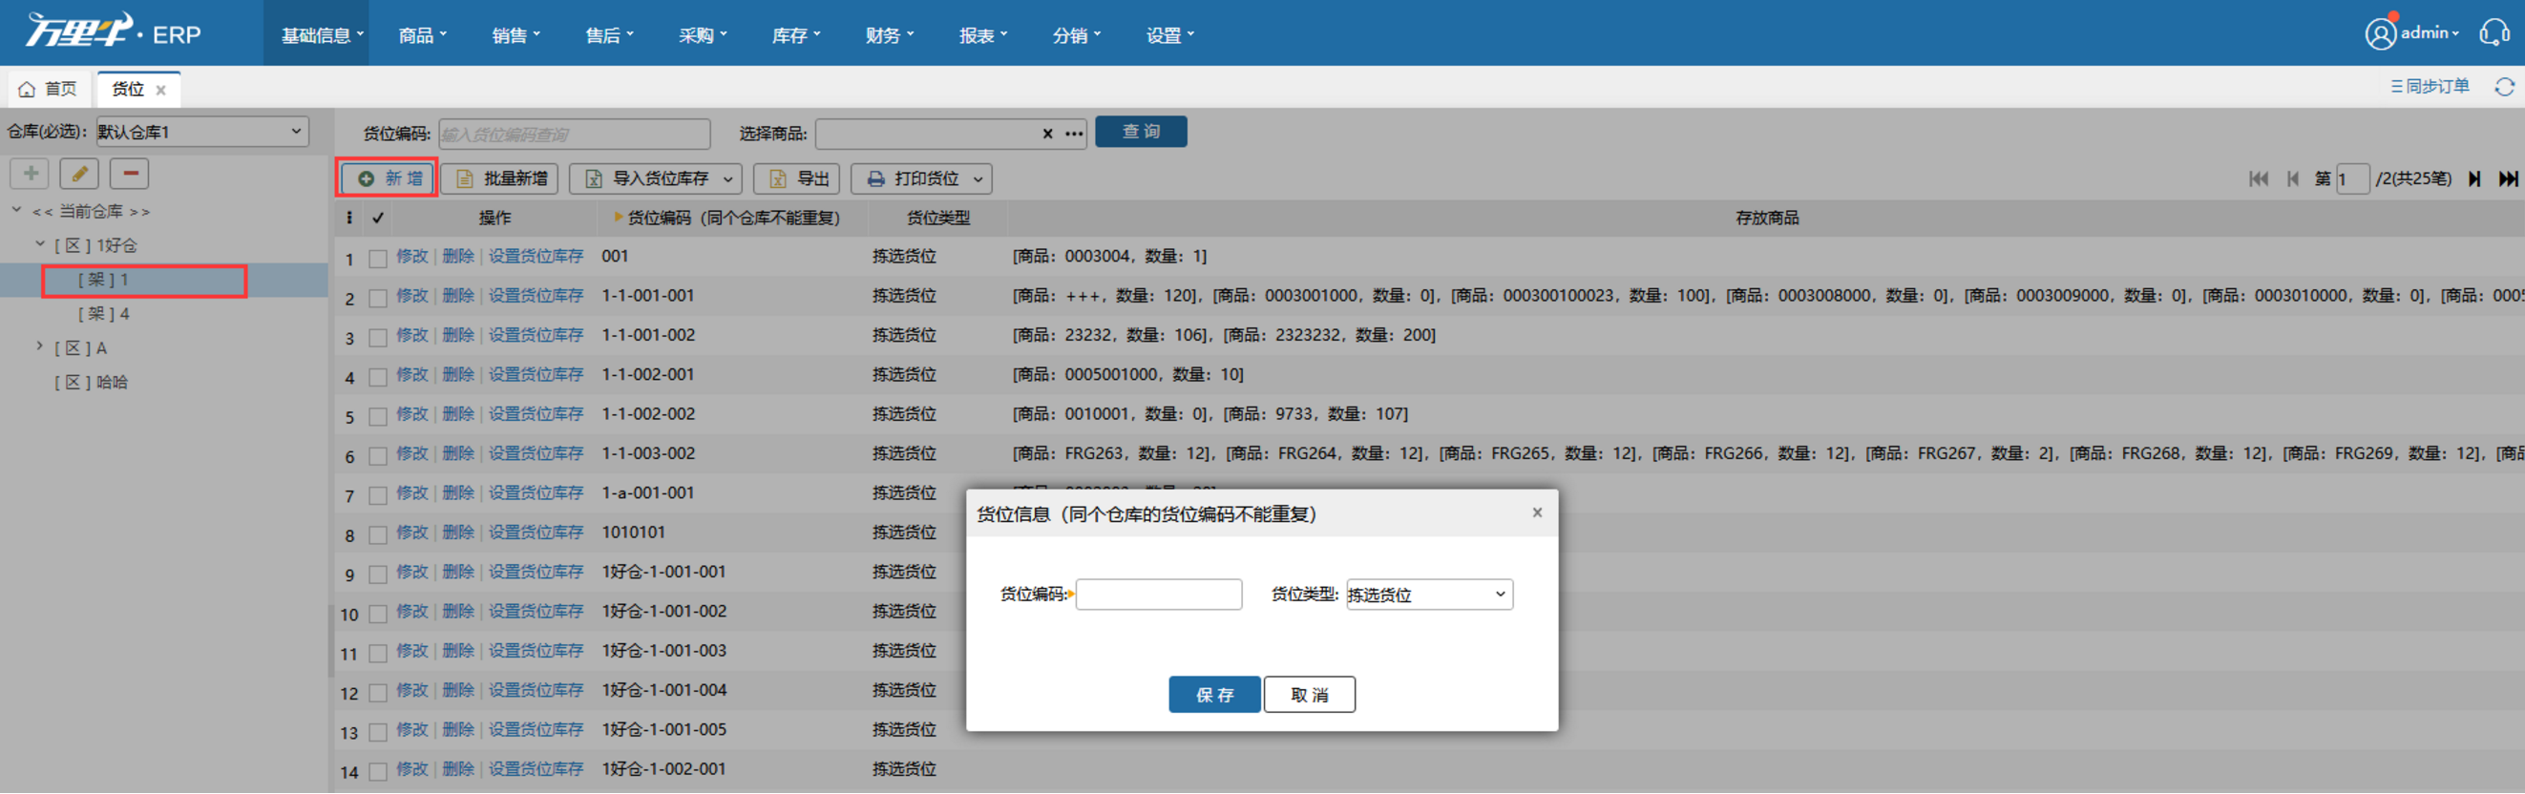Open the 设置 menu
Screen dimensions: 2525x794
(x=1170, y=34)
